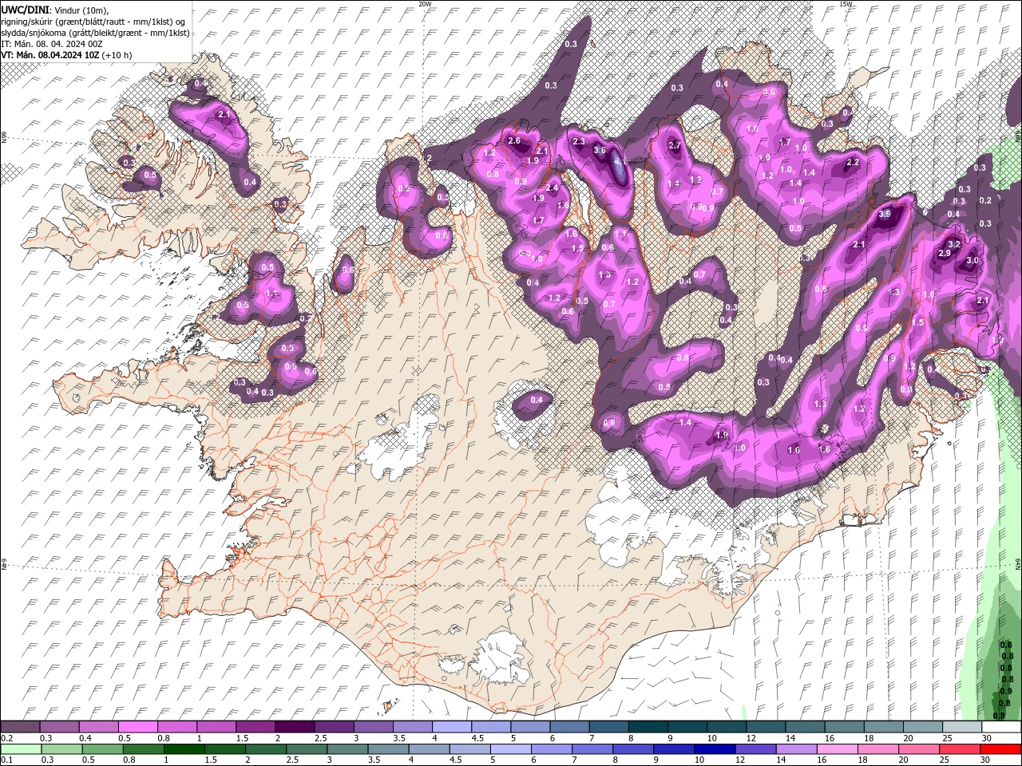Click the 3.0 snowfall value in the east
Viewport: 1022px width, 766px height.
point(972,260)
